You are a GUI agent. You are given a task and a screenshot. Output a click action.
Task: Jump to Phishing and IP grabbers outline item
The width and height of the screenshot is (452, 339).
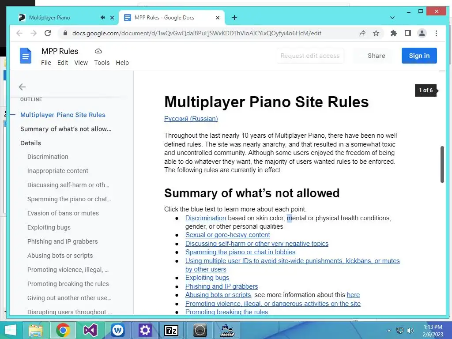63,241
